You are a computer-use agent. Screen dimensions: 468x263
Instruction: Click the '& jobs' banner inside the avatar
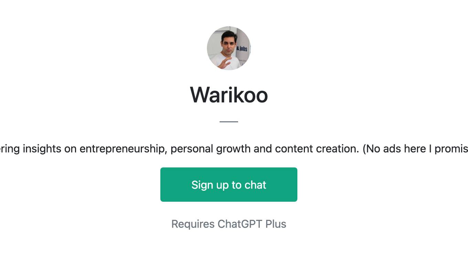click(x=242, y=49)
